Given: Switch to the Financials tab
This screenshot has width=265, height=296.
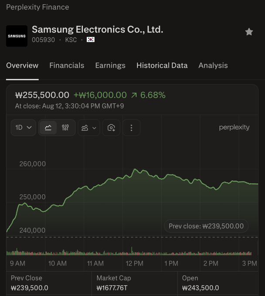Looking at the screenshot, I should (x=67, y=65).
